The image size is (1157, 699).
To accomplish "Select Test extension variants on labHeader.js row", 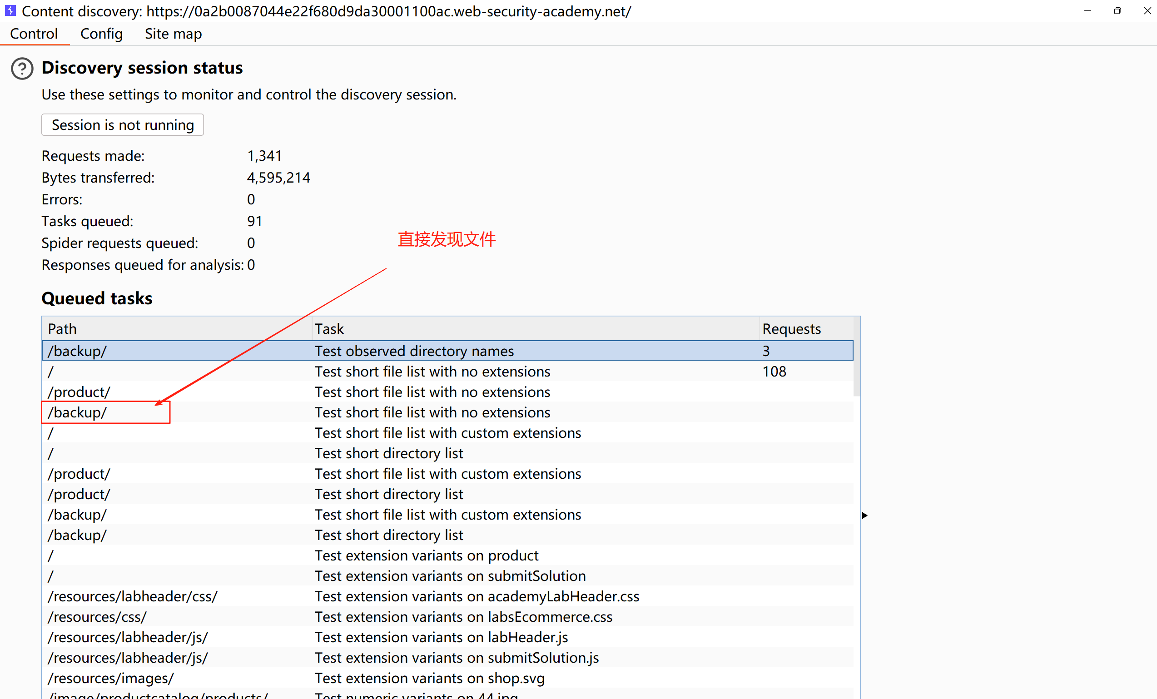I will [x=441, y=638].
